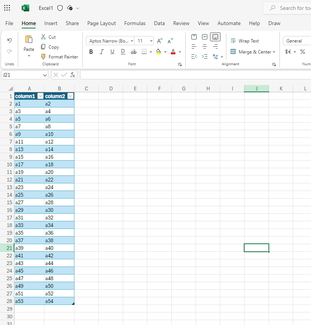The width and height of the screenshot is (311, 325).
Task: Open the General number format dropdown
Action: (x=297, y=41)
